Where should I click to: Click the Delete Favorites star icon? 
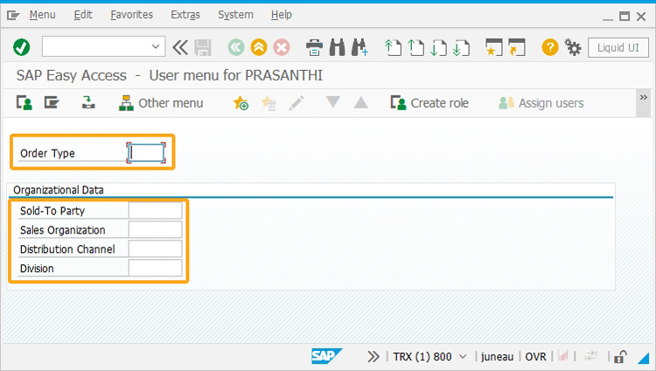pos(269,102)
